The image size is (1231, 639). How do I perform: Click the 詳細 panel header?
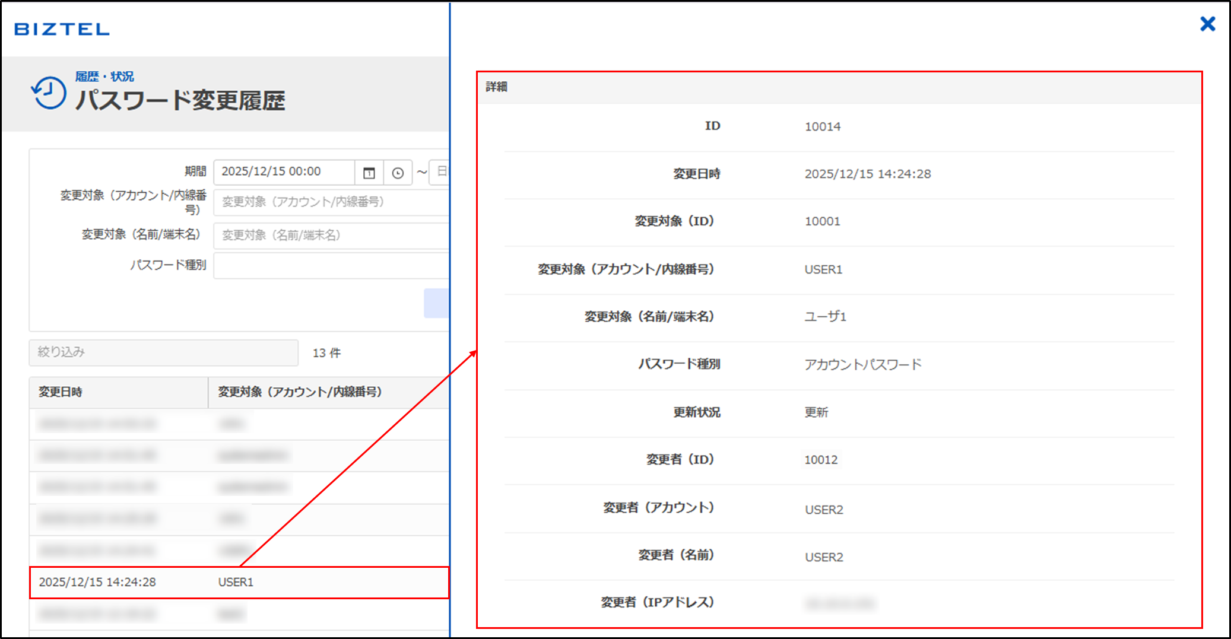coord(839,87)
